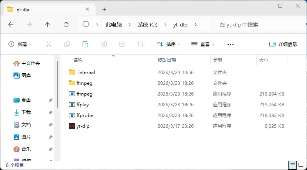
Task: Open 桌面 in the sidebar
Action: (22, 100)
